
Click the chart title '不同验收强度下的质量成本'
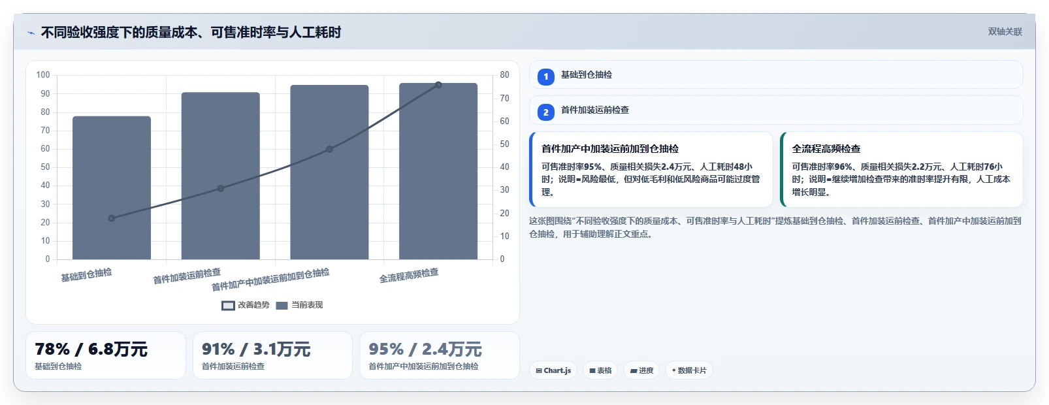[x=119, y=33]
